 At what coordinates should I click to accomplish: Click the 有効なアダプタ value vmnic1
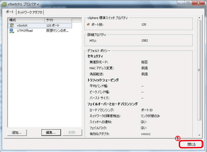[146, 134]
